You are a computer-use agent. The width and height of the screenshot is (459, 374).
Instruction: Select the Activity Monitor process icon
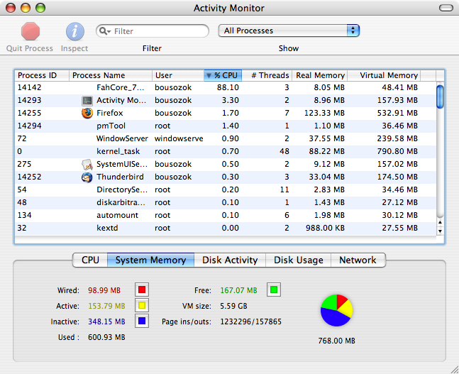(87, 101)
